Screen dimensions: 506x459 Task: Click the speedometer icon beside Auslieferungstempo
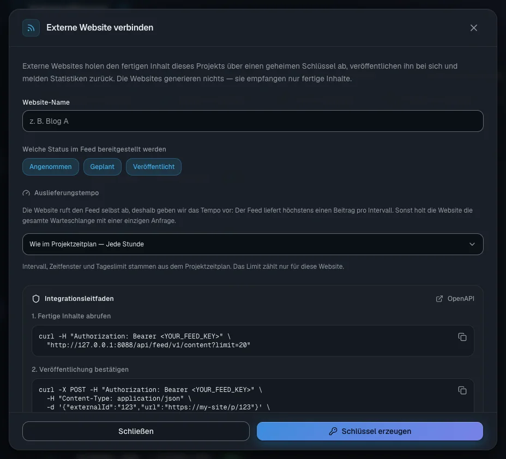[x=26, y=193]
